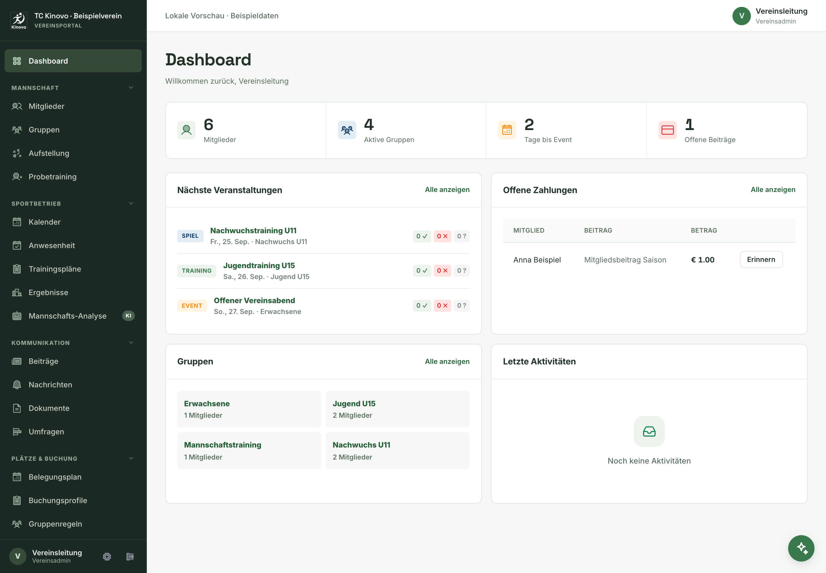Click the Ergebnisse sidebar icon
This screenshot has width=826, height=573.
[17, 292]
